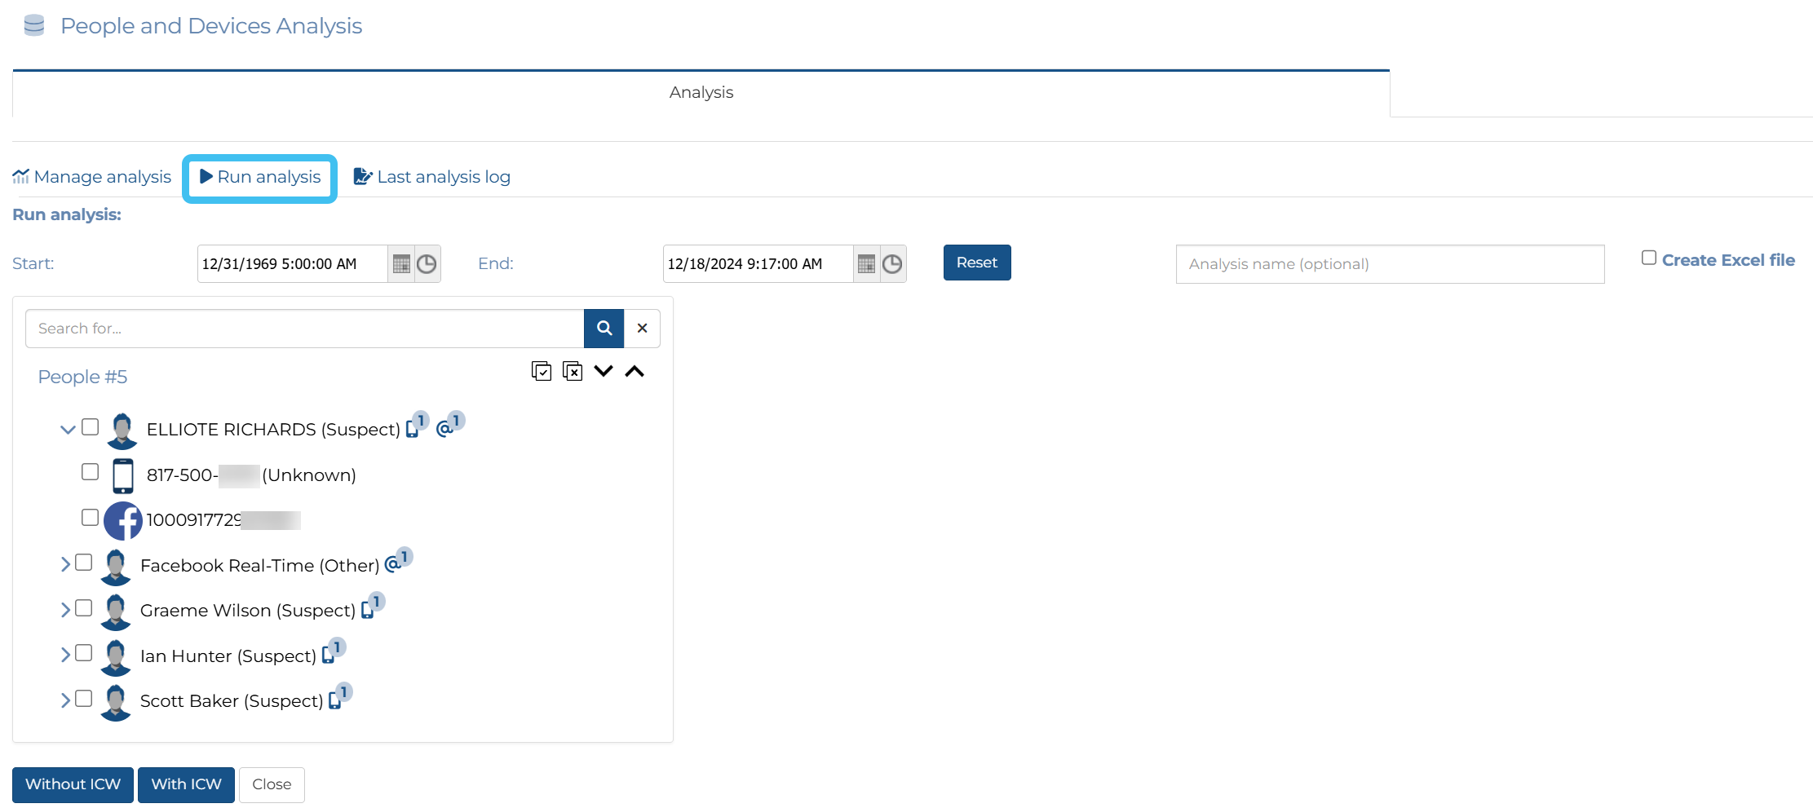Open the Start date calendar picker
This screenshot has width=1813, height=808.
(401, 264)
